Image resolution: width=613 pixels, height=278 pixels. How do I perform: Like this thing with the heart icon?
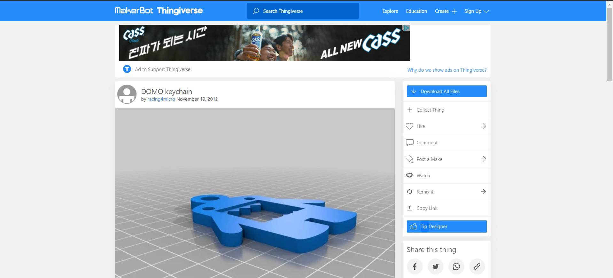coord(409,126)
